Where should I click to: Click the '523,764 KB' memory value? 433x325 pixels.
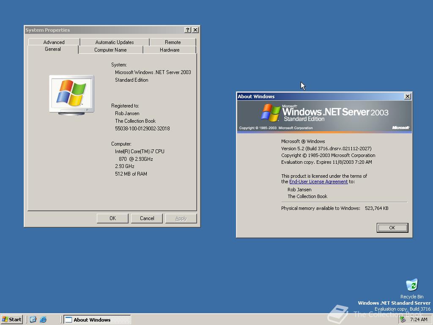pyautogui.click(x=376, y=208)
